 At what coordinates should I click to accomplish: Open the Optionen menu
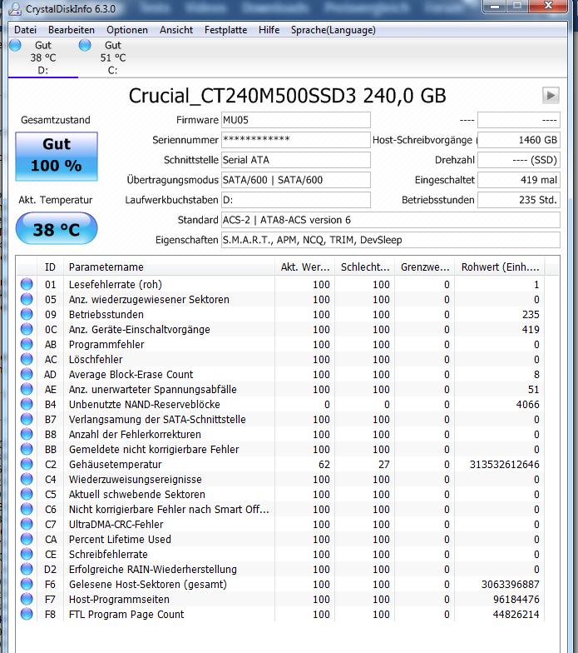coord(127,30)
